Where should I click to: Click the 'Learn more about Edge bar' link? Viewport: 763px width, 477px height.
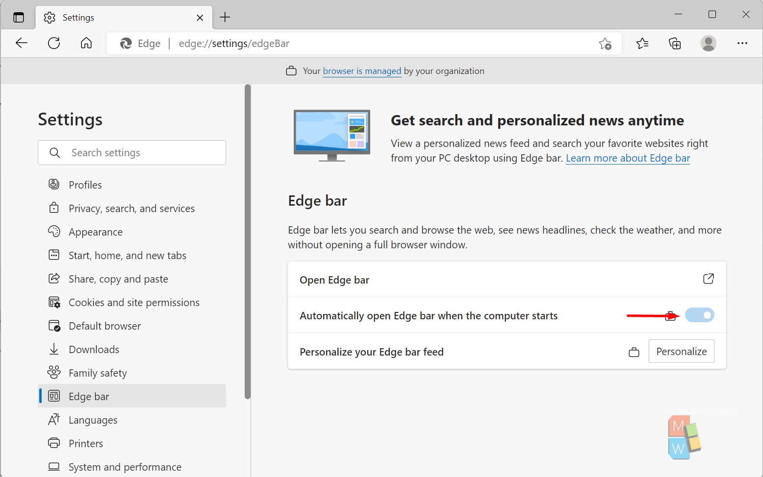coord(628,158)
